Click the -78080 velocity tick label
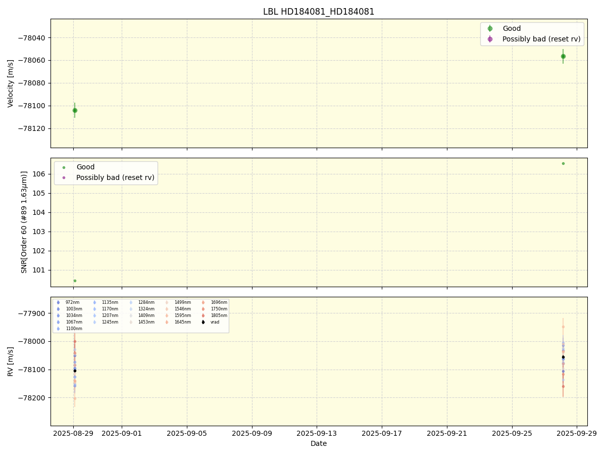This screenshot has height=455, width=606. click(x=33, y=83)
